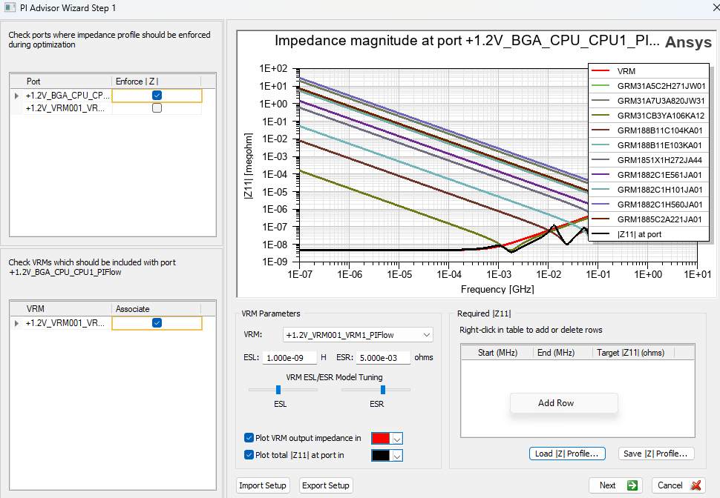Click the ESL model tuning slider

pos(278,390)
